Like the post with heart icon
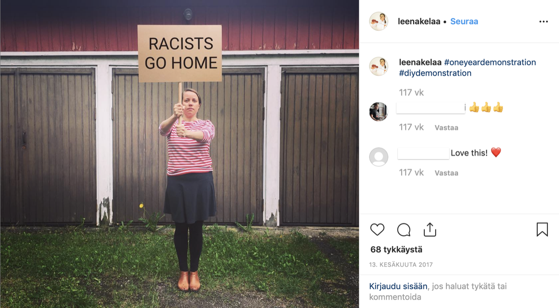559x308 pixels. (x=377, y=229)
